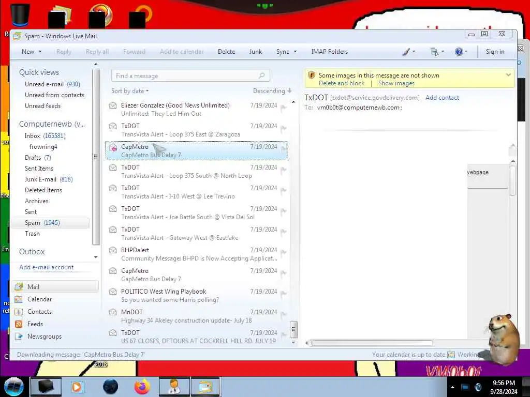Flag the MnDOT Highway 34 message
Viewport: 530px width, 397px height.
pyautogui.click(x=284, y=315)
